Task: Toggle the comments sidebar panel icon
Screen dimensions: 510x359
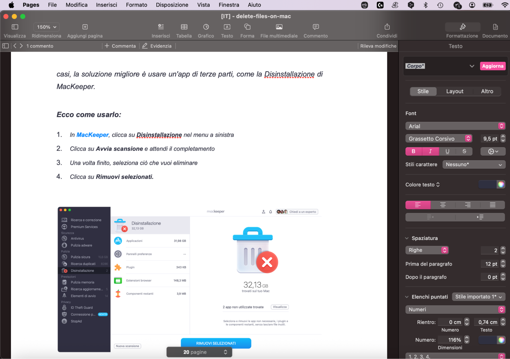Action: [x=5, y=46]
